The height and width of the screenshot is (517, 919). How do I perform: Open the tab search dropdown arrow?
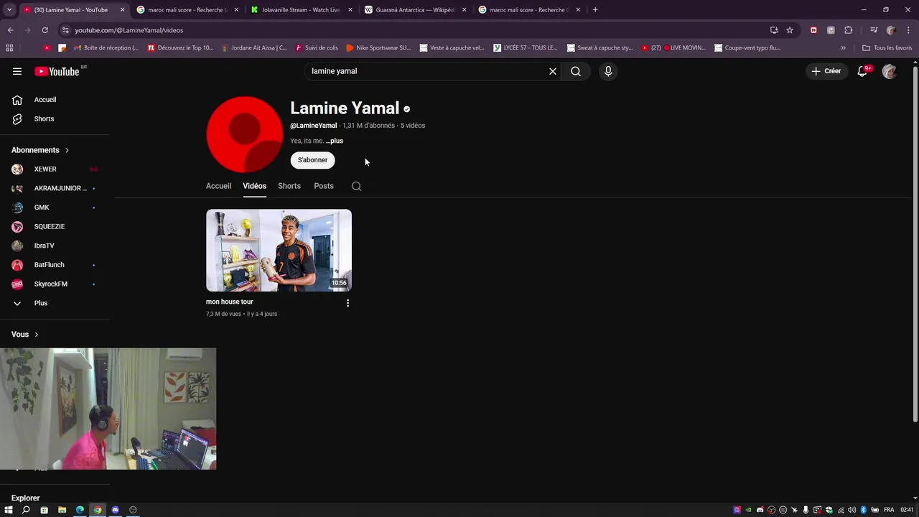pyautogui.click(x=9, y=10)
